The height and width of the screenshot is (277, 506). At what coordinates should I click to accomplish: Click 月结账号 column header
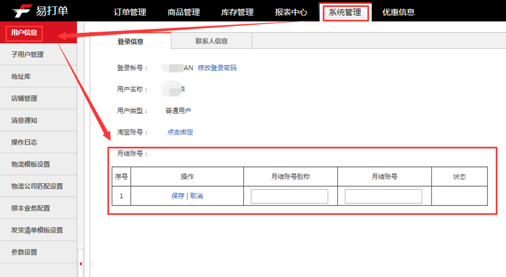[385, 177]
